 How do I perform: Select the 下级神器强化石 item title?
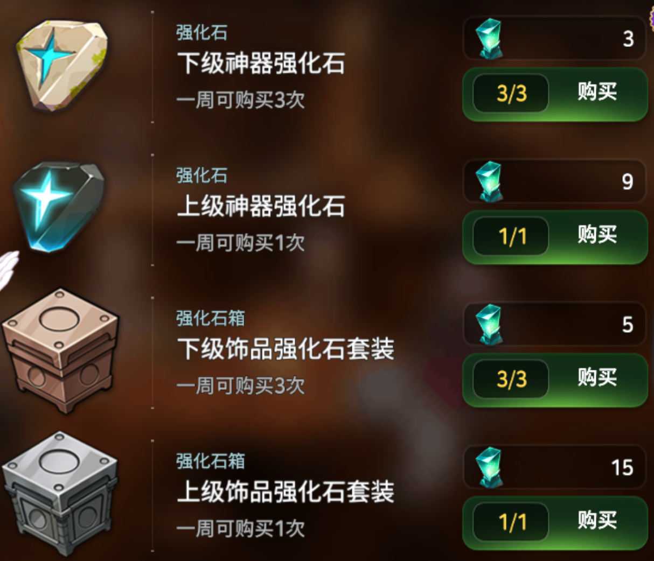pos(261,63)
